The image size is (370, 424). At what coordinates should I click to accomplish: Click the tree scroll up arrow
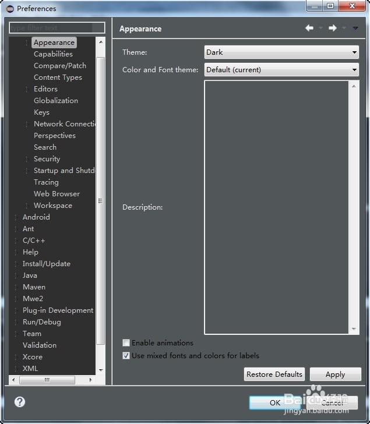tap(101, 42)
